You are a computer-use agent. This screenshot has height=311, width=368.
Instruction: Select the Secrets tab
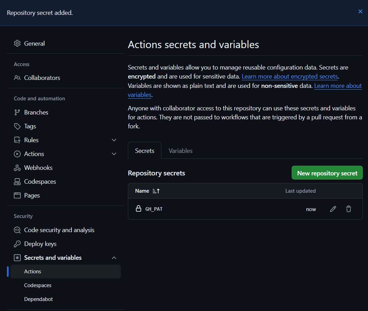(144, 151)
